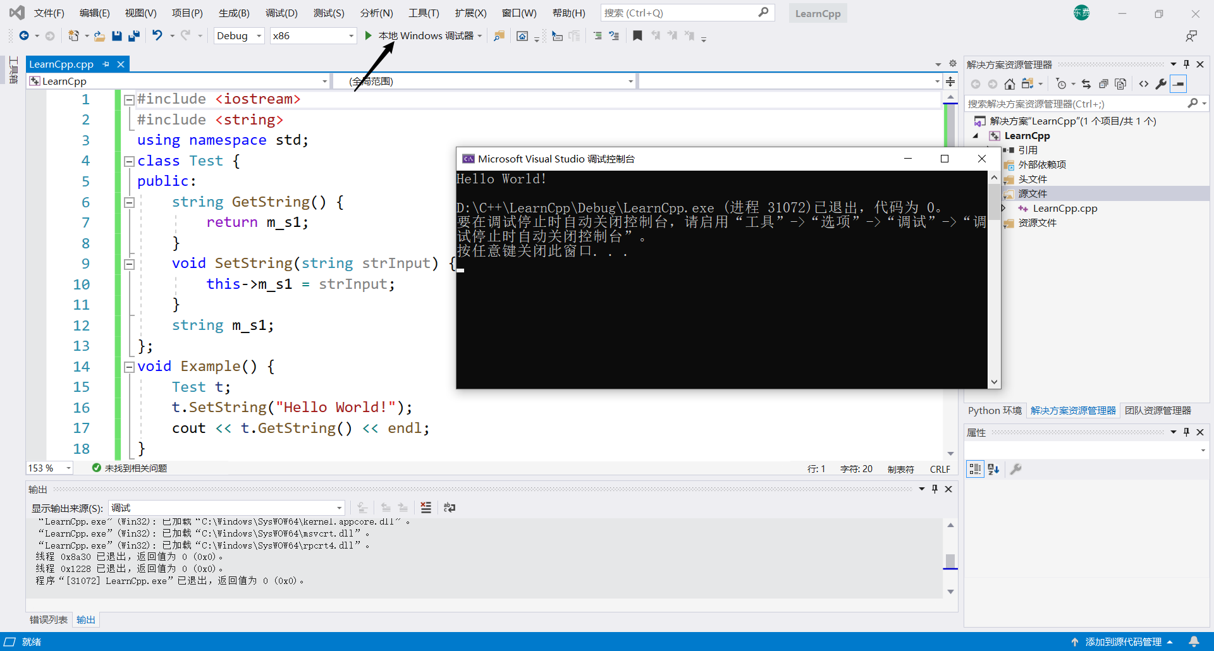The width and height of the screenshot is (1214, 651).
Task: Open the global scope dropdown
Action: [x=484, y=81]
